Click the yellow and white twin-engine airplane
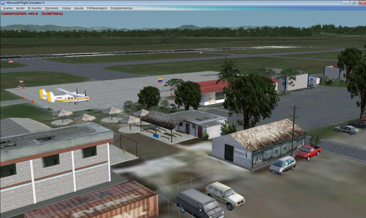366x218 pixels. [65, 96]
